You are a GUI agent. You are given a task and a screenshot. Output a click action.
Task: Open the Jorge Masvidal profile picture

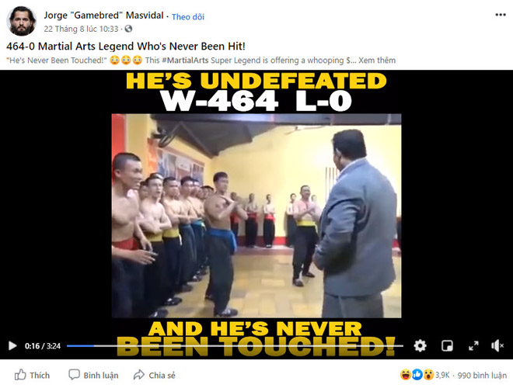pyautogui.click(x=21, y=21)
